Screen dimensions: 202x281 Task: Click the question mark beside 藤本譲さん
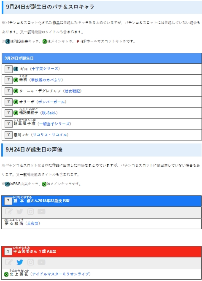pos(8,201)
